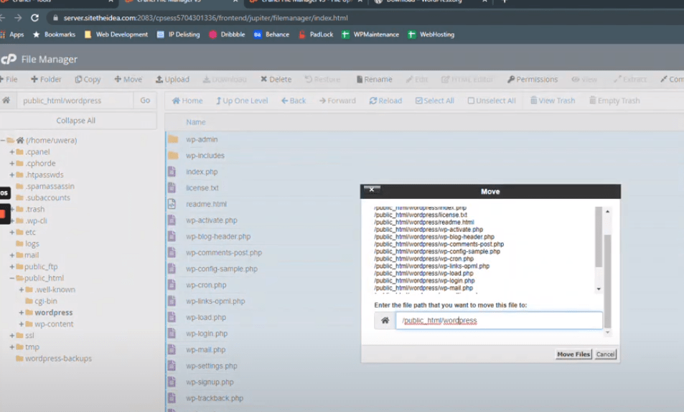Click the file list scroll down arrow
The height and width of the screenshot is (412, 684).
(599, 289)
